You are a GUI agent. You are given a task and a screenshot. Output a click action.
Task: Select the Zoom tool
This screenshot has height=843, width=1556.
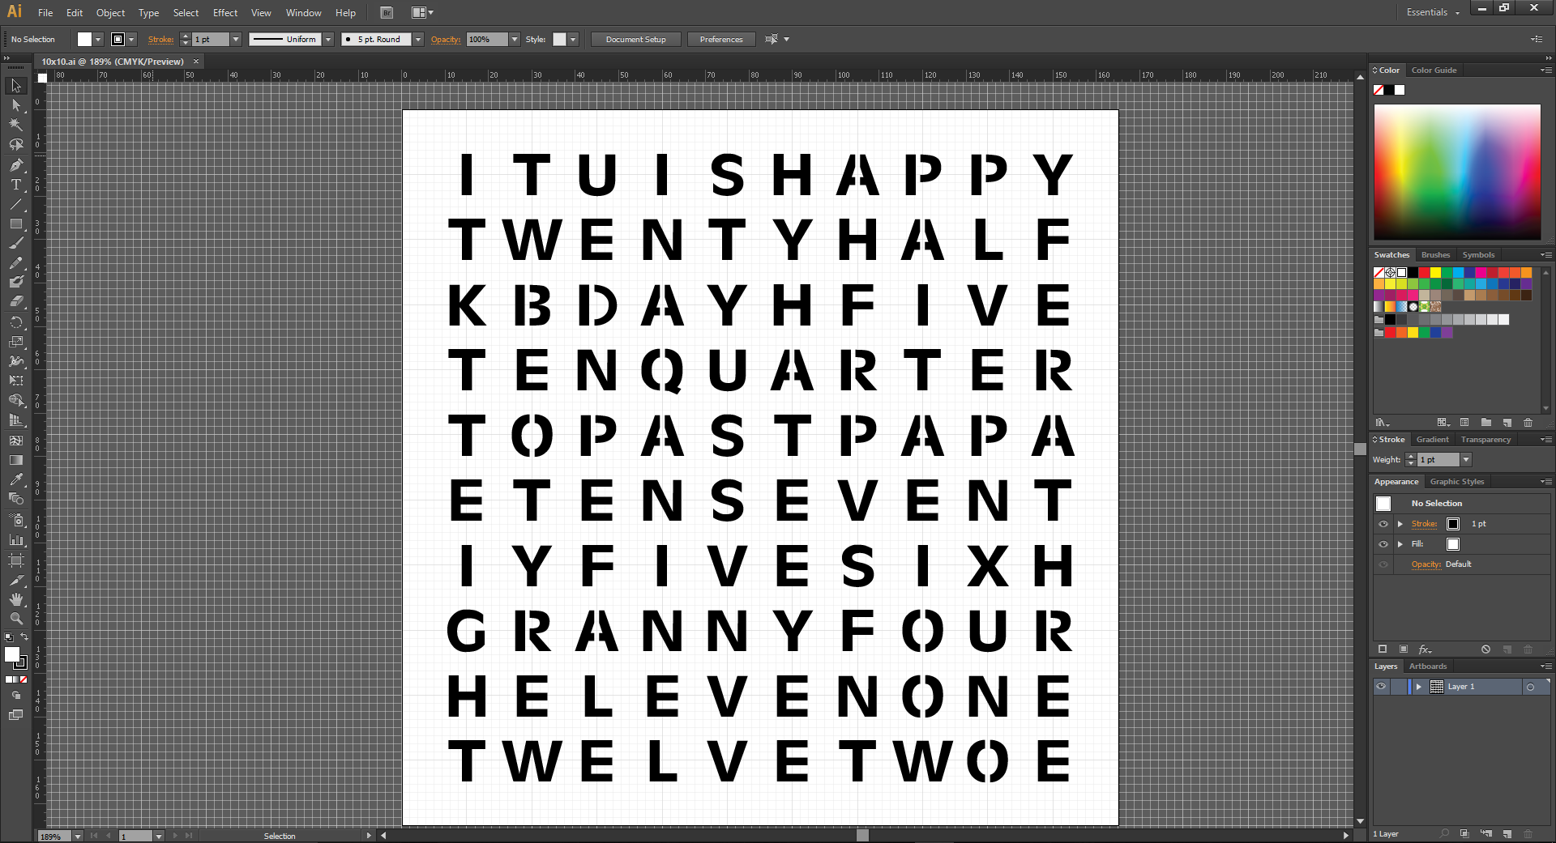[x=16, y=619]
